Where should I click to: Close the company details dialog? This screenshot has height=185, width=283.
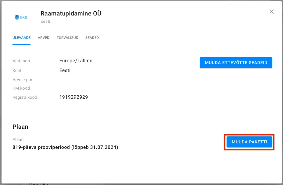[271, 12]
